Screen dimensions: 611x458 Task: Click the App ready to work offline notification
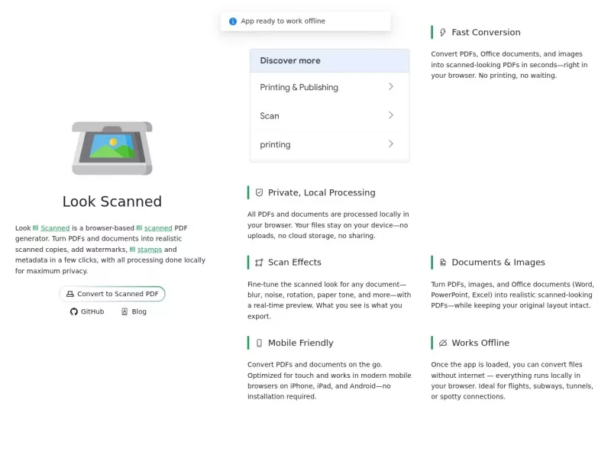[x=305, y=21]
